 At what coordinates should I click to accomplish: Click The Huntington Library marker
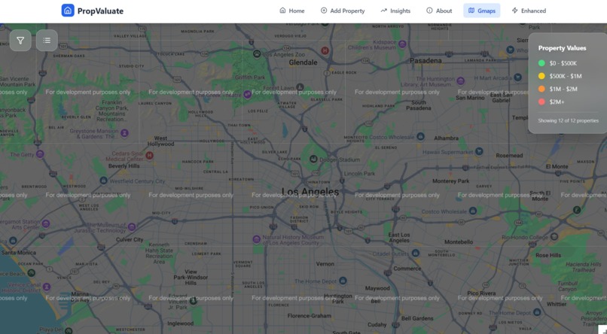(460, 80)
